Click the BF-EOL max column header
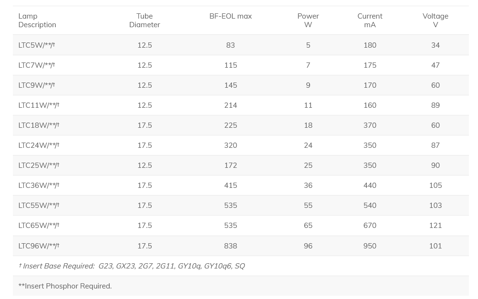 point(230,16)
